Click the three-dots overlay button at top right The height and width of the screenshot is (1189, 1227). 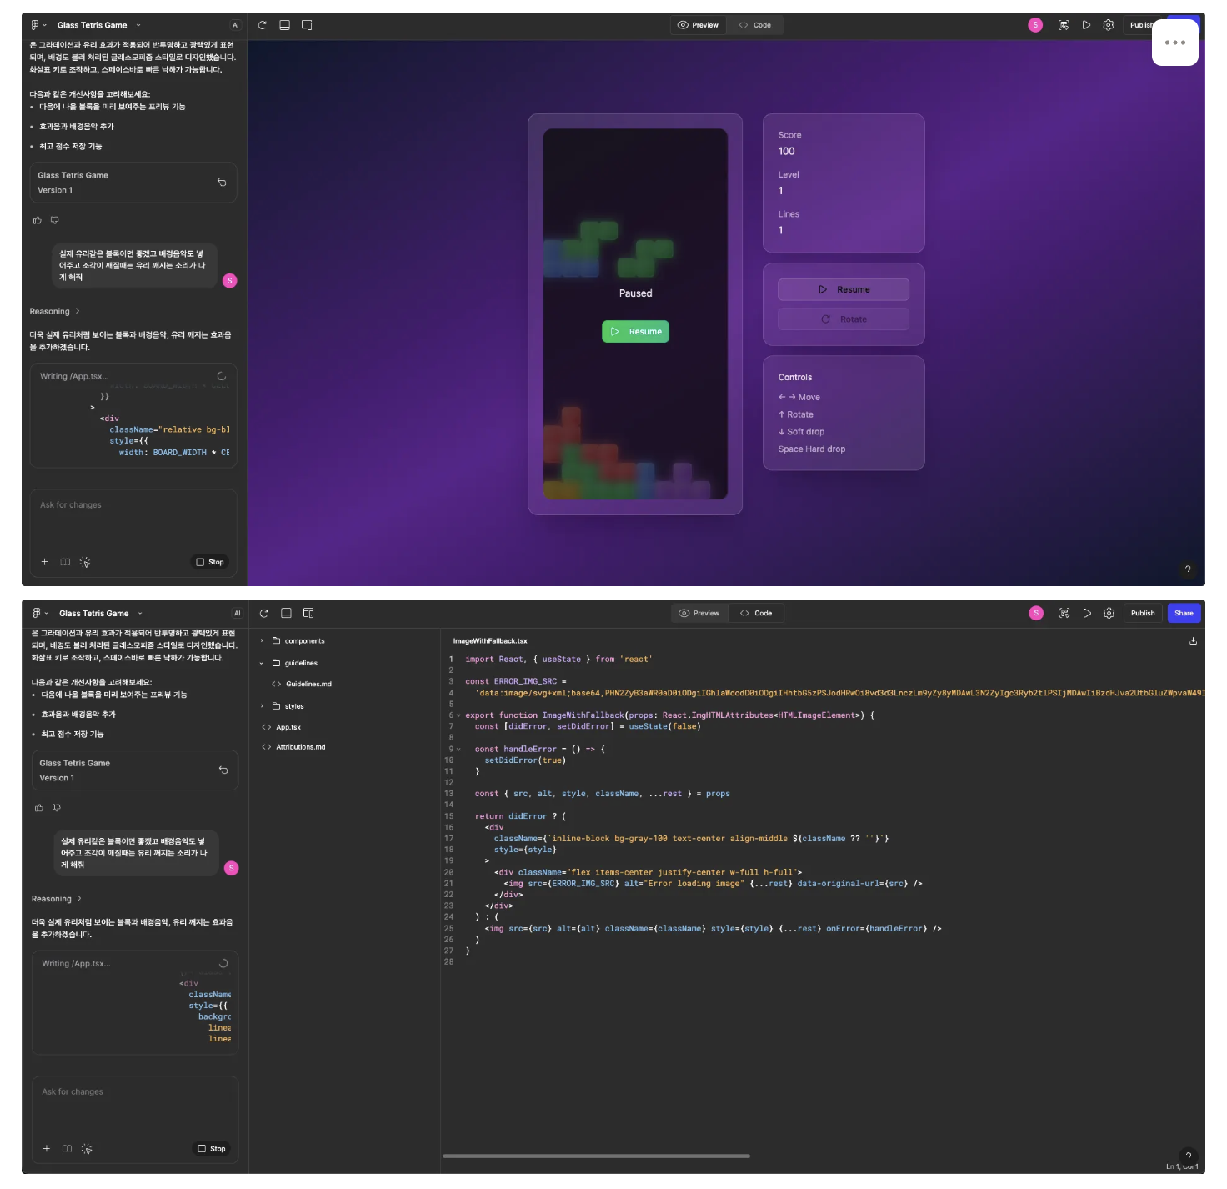click(1174, 43)
